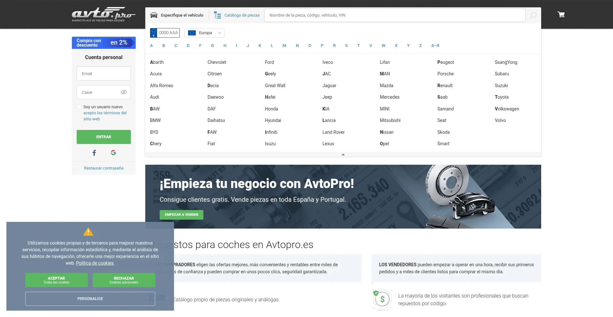The height and width of the screenshot is (317, 613).
Task: Click the Catálogo de piezas list icon
Action: (217, 15)
